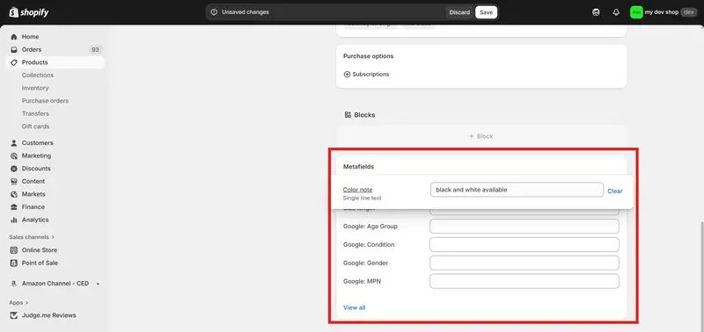Click the Orders inbox icon
The width and height of the screenshot is (704, 332).
(x=14, y=50)
